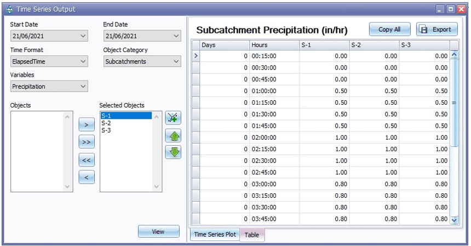Viewport: 471px width, 246px height.
Task: Select S-1 in Selected Objects list
Action: [126, 116]
